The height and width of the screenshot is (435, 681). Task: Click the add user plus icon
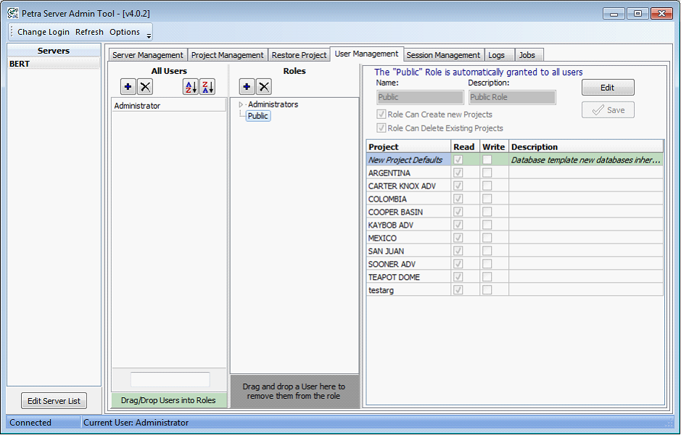click(128, 87)
